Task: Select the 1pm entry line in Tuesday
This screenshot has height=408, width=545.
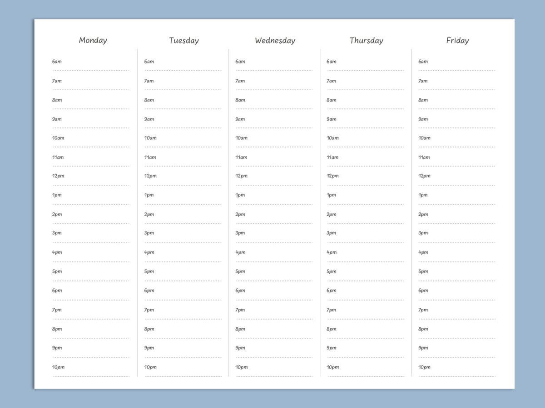Action: click(x=181, y=204)
